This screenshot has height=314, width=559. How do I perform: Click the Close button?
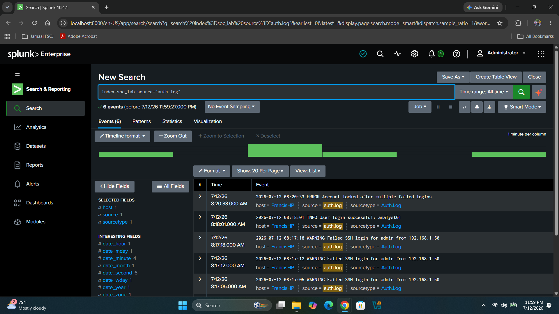pos(534,77)
